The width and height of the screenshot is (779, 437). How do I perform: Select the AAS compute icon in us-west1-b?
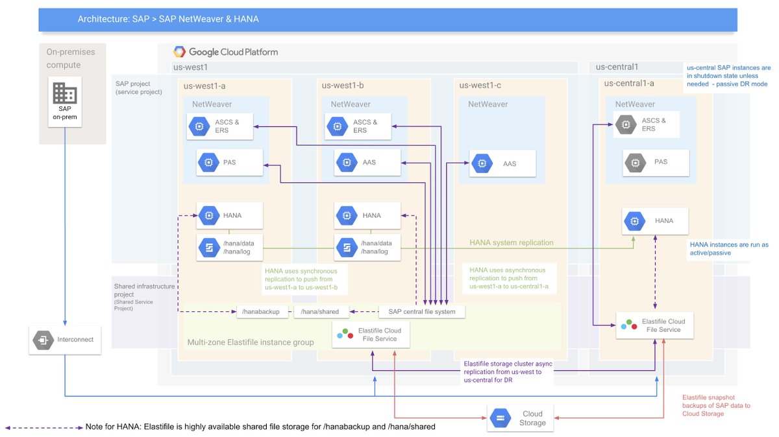coord(347,162)
